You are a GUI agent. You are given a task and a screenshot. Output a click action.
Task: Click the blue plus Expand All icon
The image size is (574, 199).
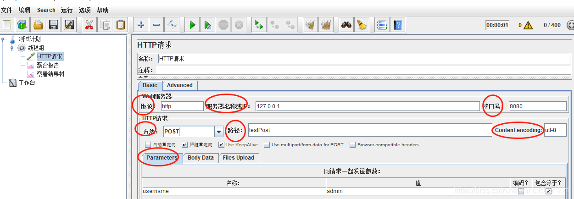point(141,25)
